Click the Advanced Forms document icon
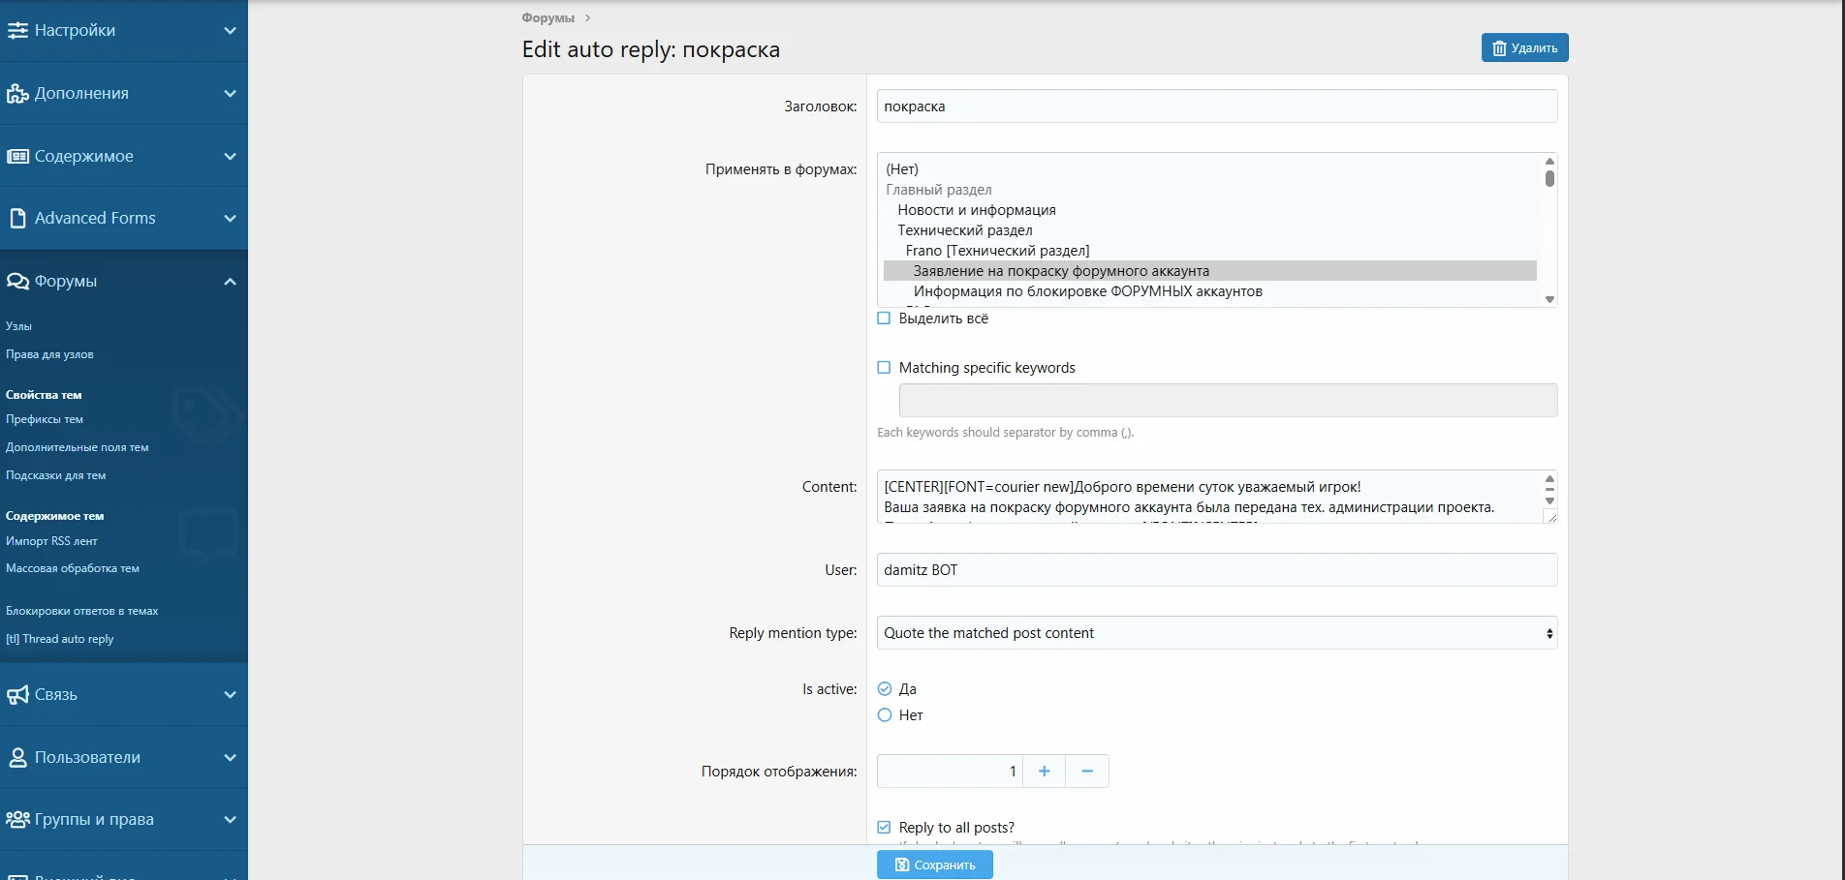1845x880 pixels. pos(17,218)
